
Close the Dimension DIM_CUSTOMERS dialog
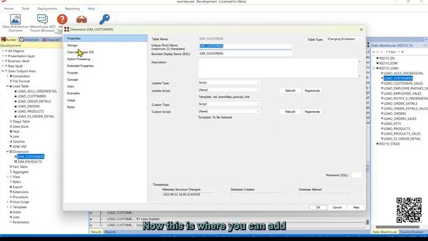click(361, 29)
